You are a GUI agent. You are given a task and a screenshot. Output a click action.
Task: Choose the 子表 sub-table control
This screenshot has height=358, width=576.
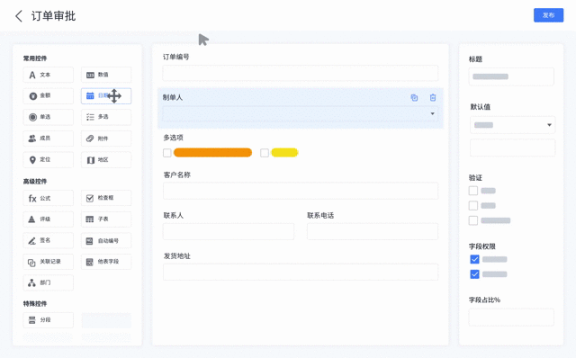(x=106, y=219)
